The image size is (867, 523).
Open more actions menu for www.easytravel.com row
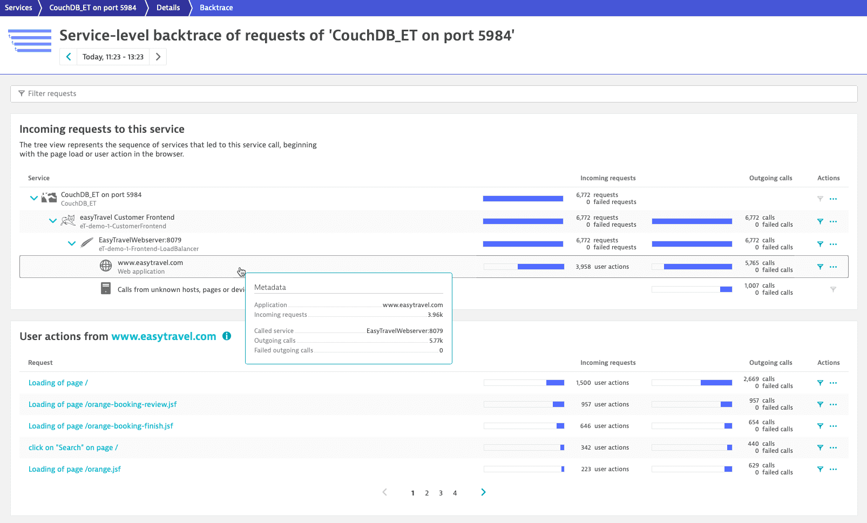(833, 267)
